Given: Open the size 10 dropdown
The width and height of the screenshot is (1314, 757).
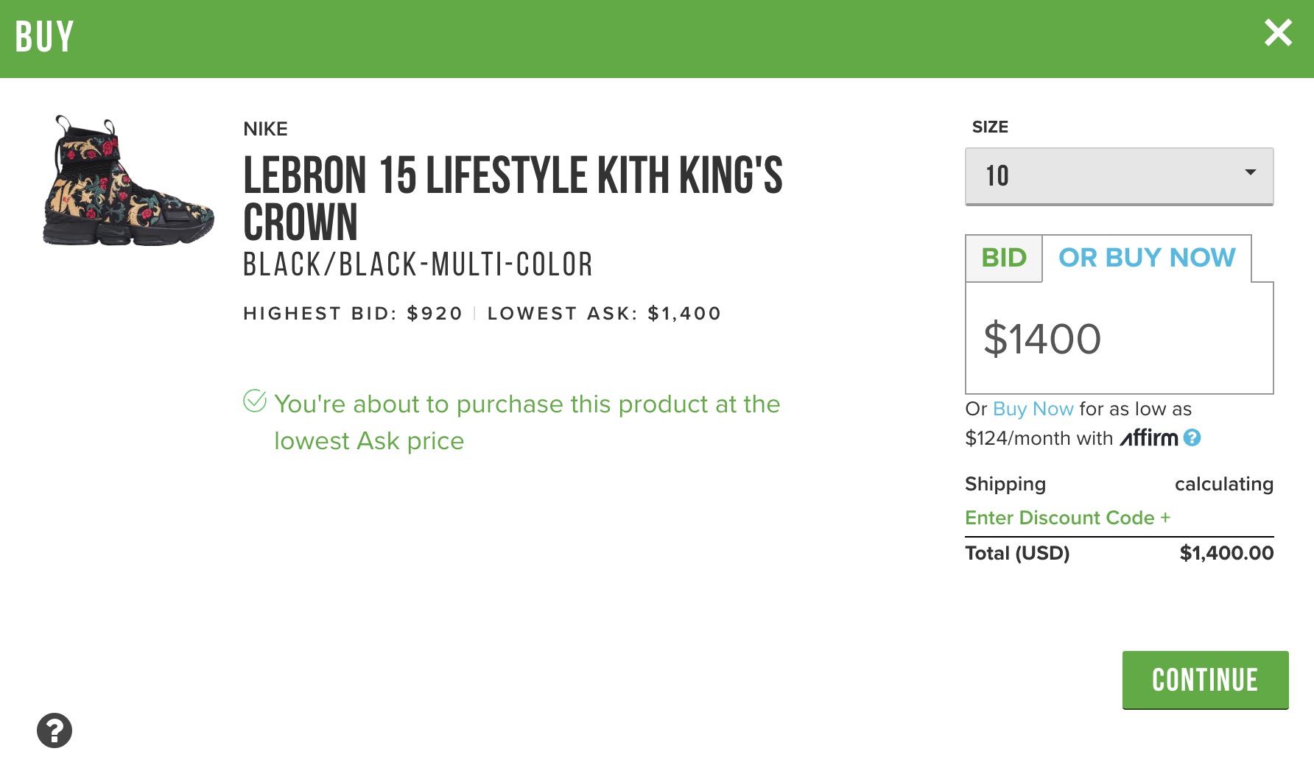Looking at the screenshot, I should (x=1118, y=176).
